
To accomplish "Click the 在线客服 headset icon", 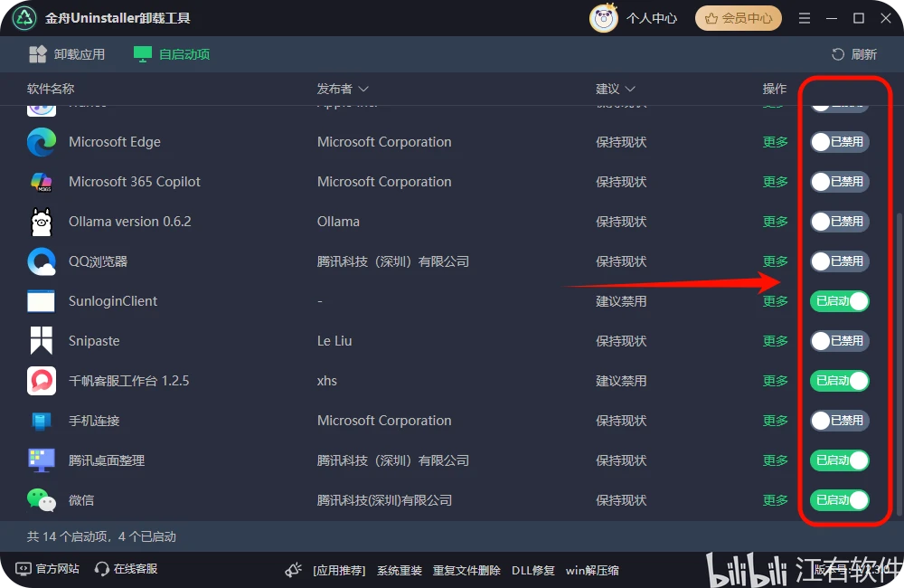I will point(102,569).
